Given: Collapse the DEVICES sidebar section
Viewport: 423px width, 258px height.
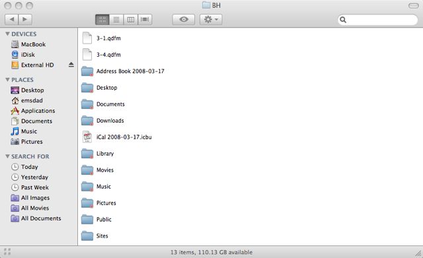Looking at the screenshot, I should [x=7, y=34].
